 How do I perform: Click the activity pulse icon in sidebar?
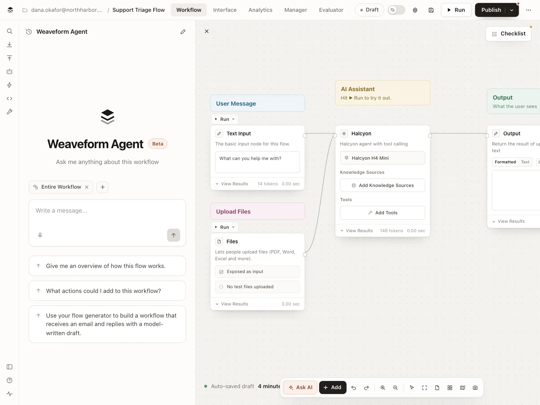point(9,394)
